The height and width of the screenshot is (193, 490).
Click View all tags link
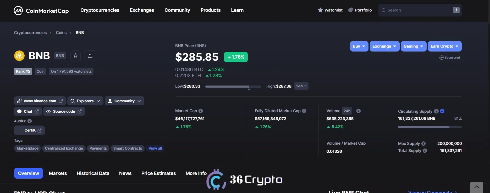pos(155,148)
